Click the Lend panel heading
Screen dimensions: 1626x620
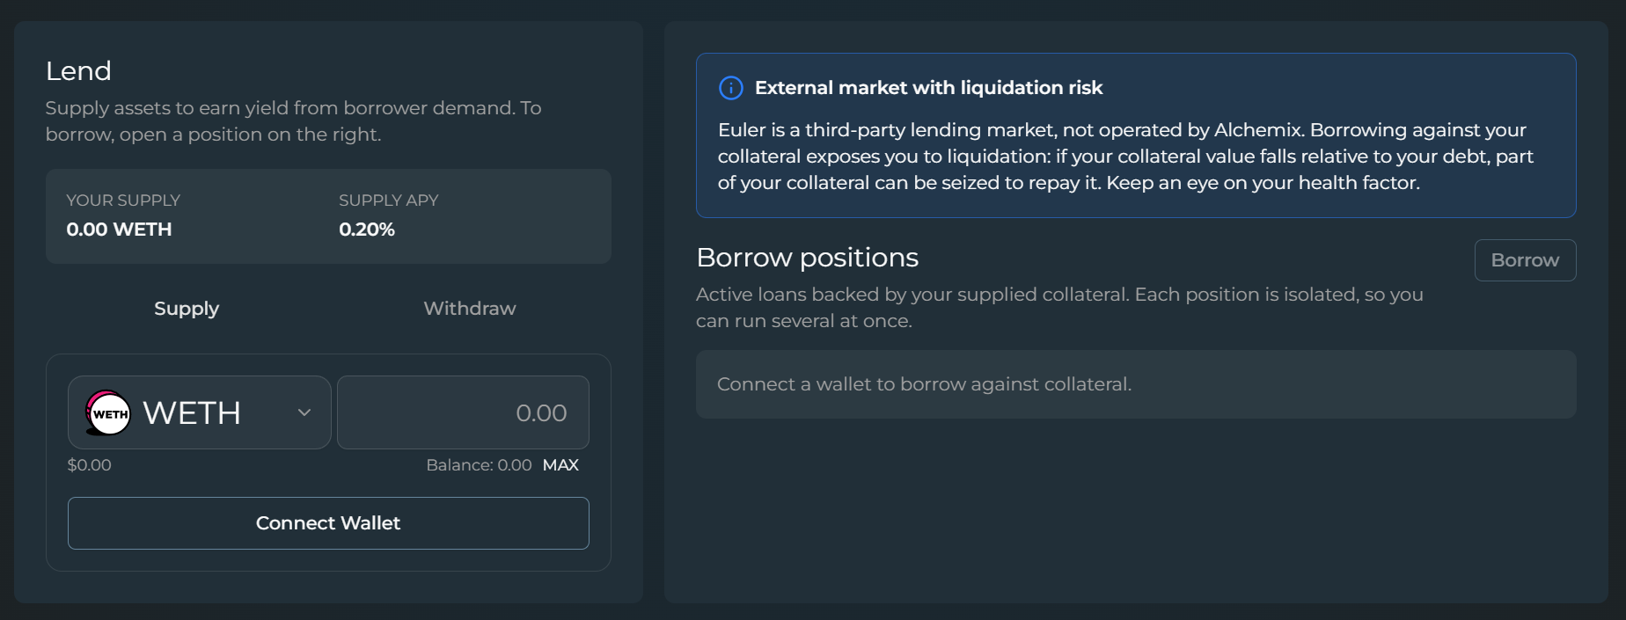[x=78, y=71]
